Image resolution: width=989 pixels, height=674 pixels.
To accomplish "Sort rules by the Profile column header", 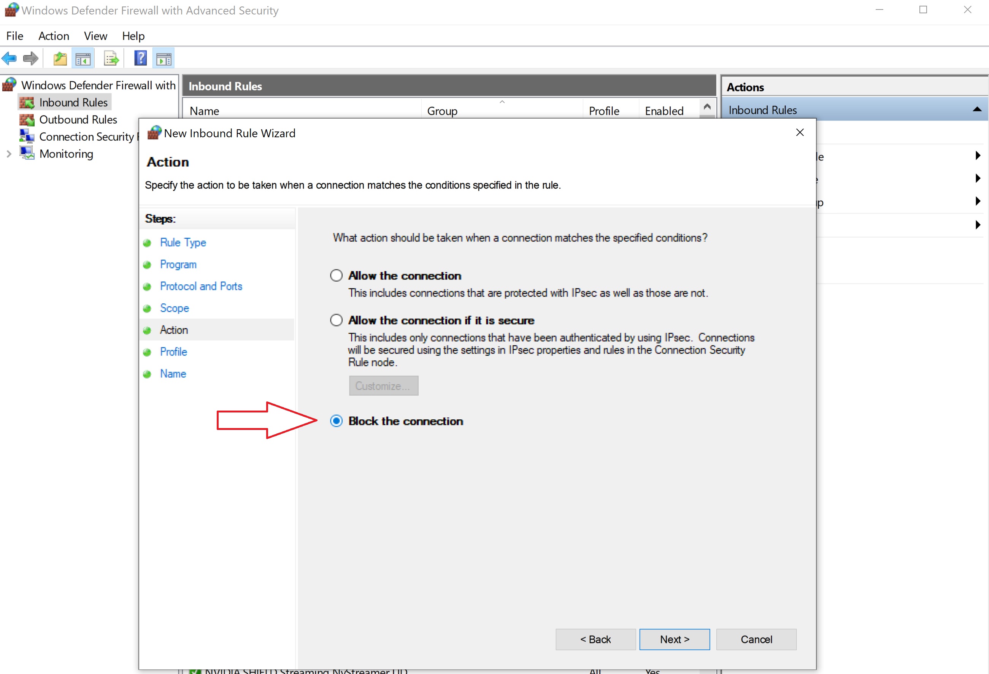I will click(611, 111).
